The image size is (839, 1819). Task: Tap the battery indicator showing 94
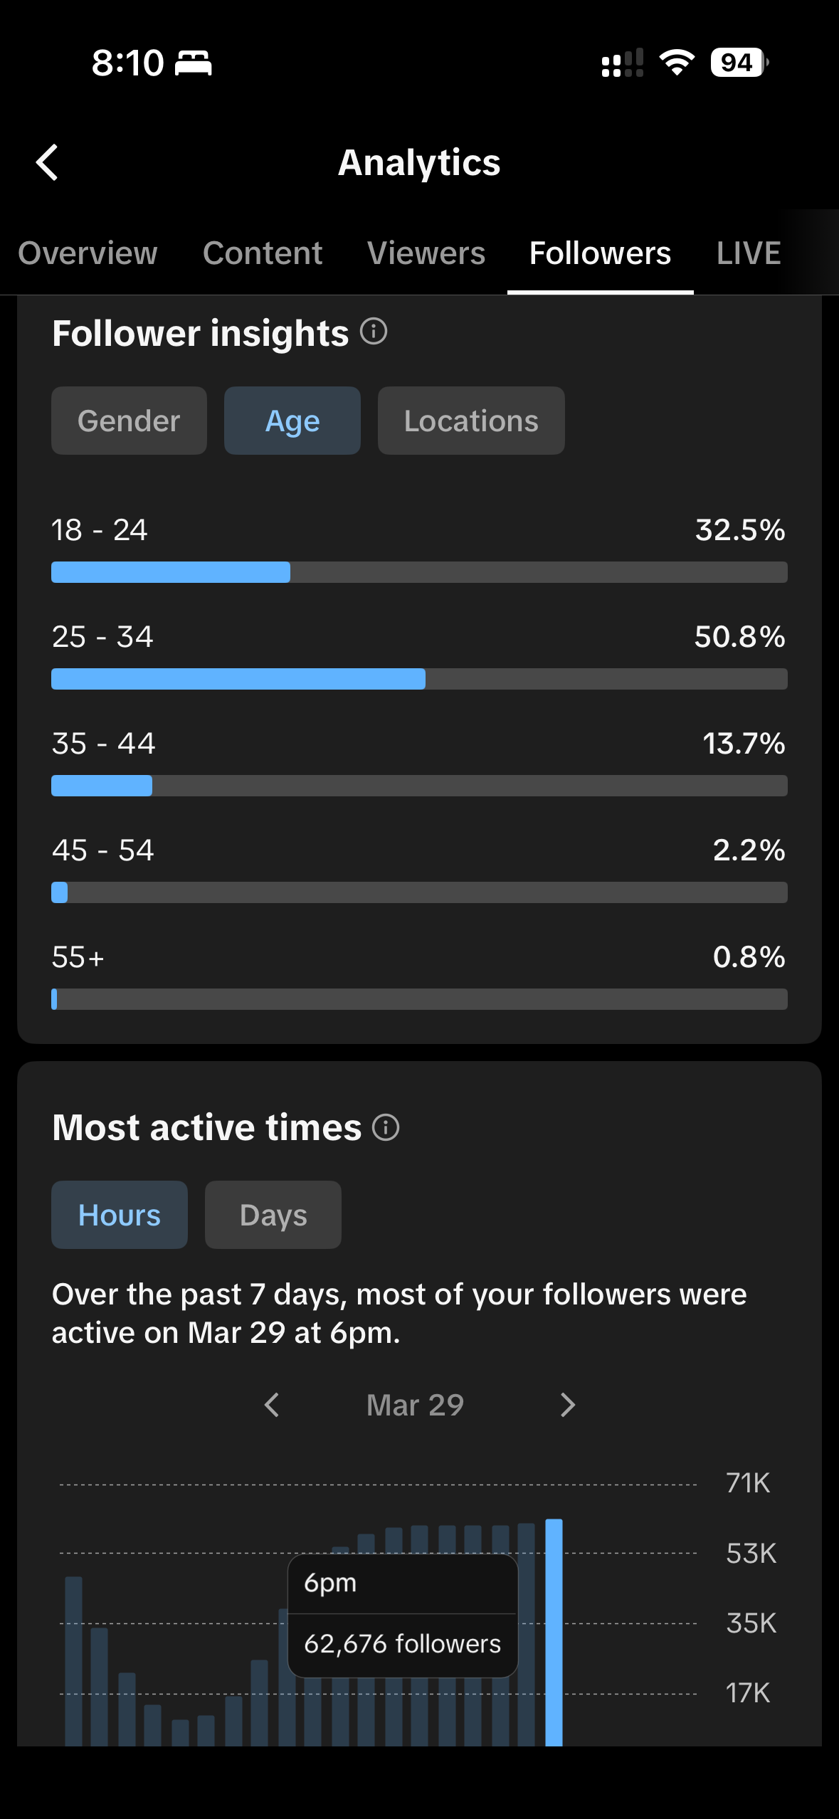pos(739,63)
